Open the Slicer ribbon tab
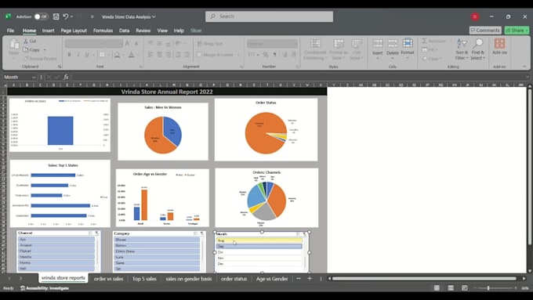Screen dimensions: 533x300 [196, 31]
